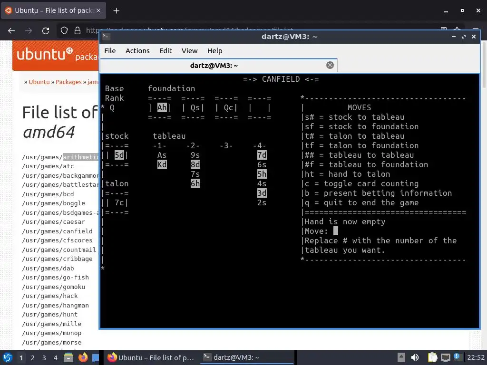Image resolution: width=487 pixels, height=365 pixels.
Task: Click the 5d stock card in Canfield
Action: pos(119,155)
